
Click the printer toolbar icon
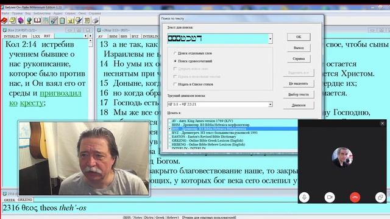[x=96, y=21]
